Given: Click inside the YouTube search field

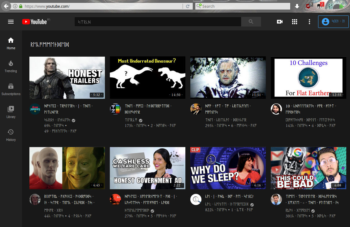Looking at the screenshot, I should (x=158, y=22).
